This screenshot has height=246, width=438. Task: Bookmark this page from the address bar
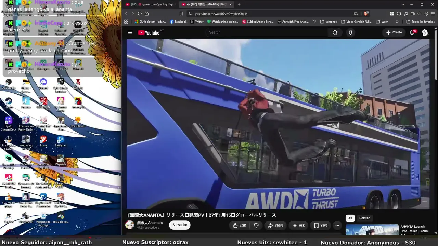(x=181, y=14)
